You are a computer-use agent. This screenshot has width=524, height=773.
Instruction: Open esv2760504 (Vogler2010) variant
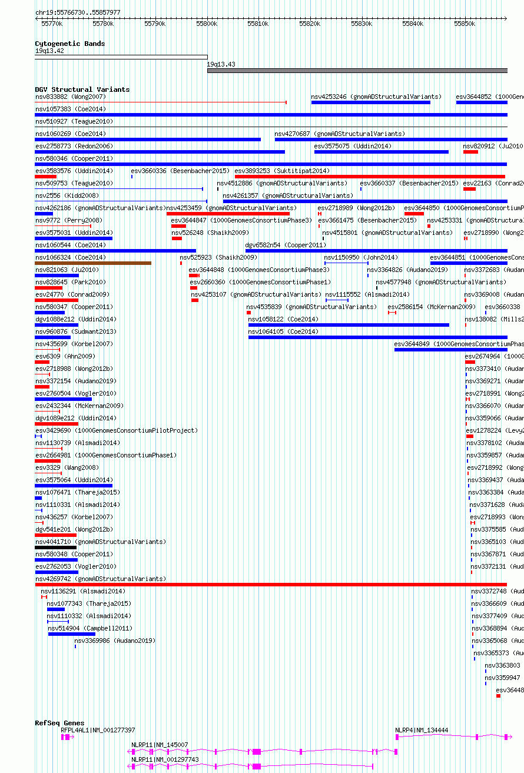click(x=75, y=393)
